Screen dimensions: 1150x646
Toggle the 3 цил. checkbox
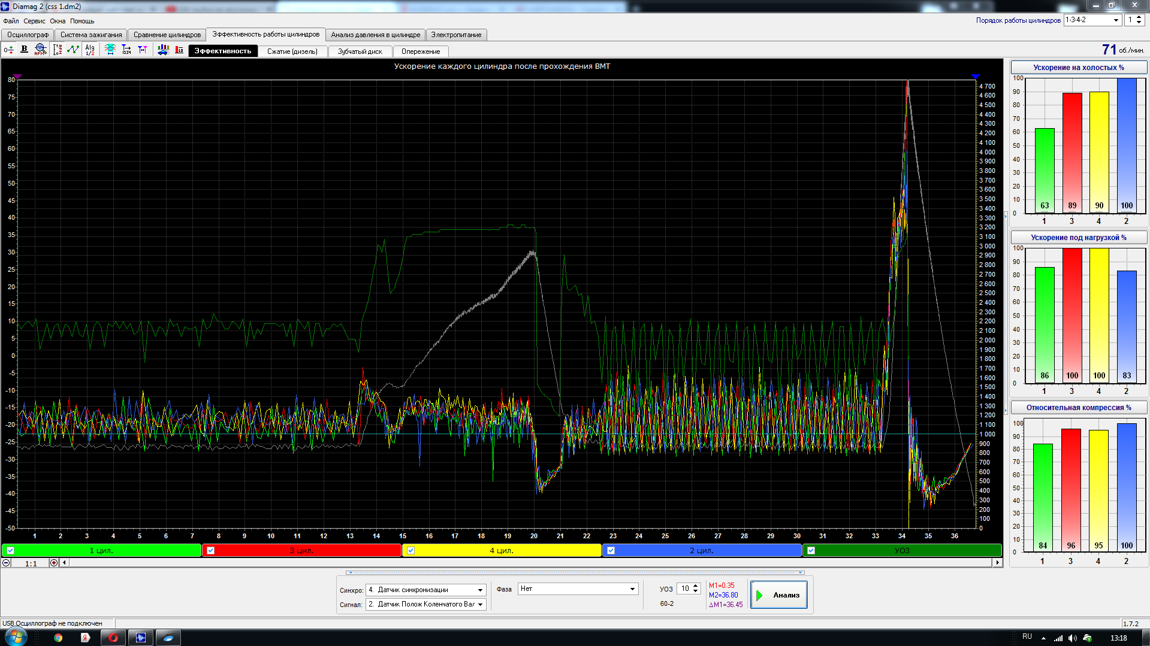coord(210,550)
